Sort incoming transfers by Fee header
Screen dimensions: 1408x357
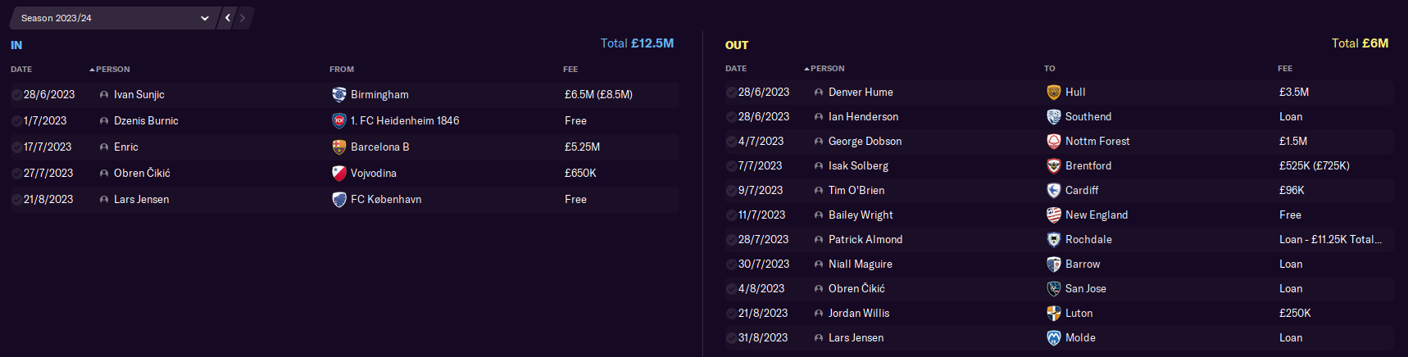570,70
